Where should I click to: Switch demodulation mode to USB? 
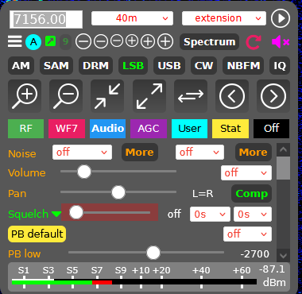tap(169, 65)
